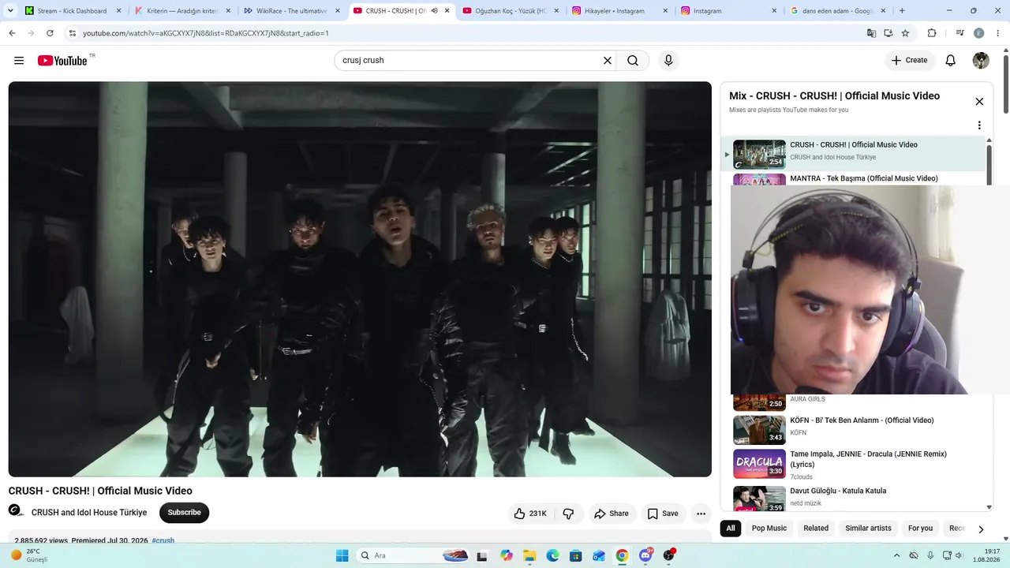
Task: Play KÖFN - Bi' Tek Ben Anlarım thumbnail
Action: point(759,430)
